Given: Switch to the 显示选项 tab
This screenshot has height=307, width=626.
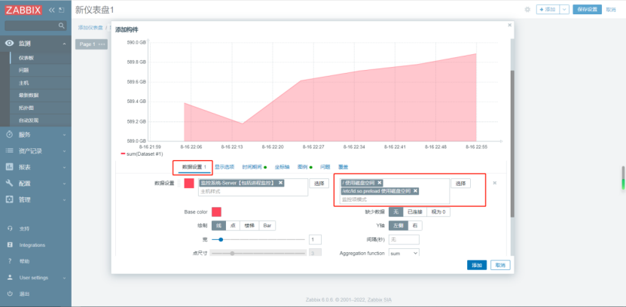Looking at the screenshot, I should click(224, 167).
